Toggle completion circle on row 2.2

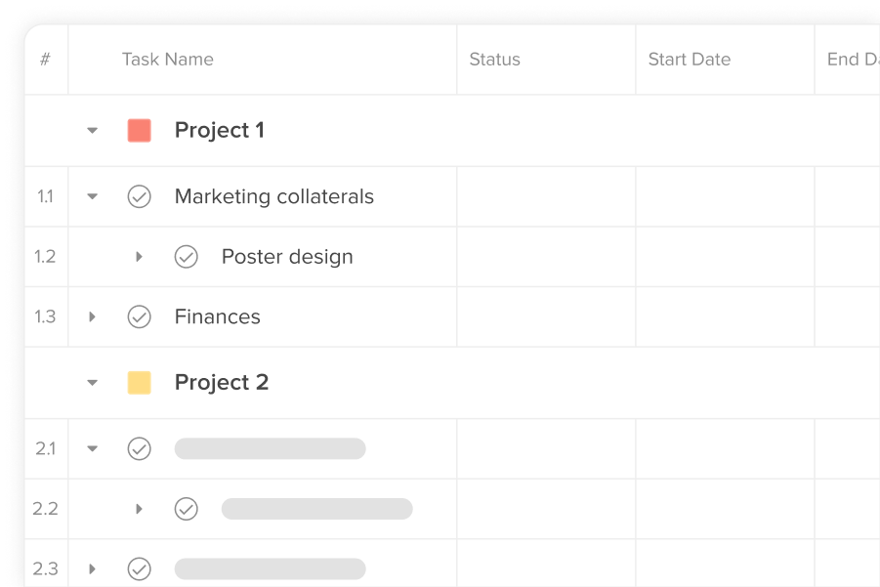click(186, 509)
